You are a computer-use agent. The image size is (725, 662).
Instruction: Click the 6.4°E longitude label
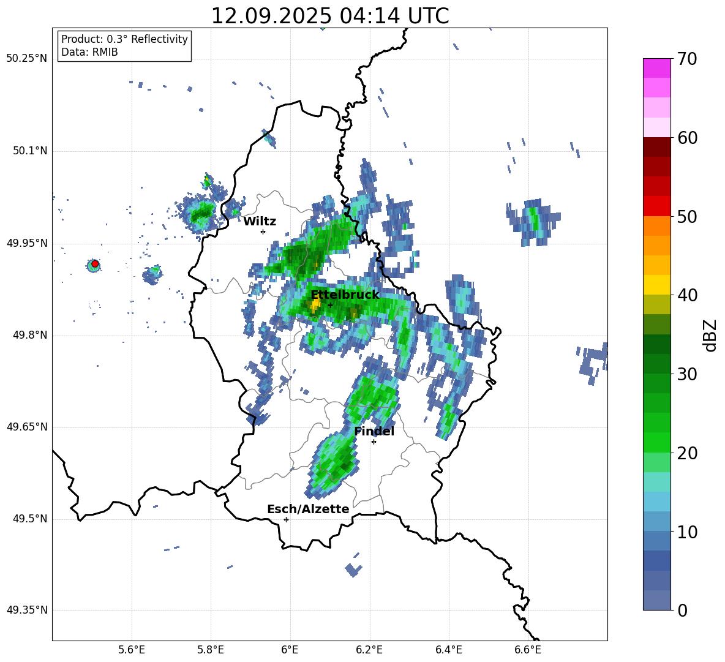coord(448,650)
